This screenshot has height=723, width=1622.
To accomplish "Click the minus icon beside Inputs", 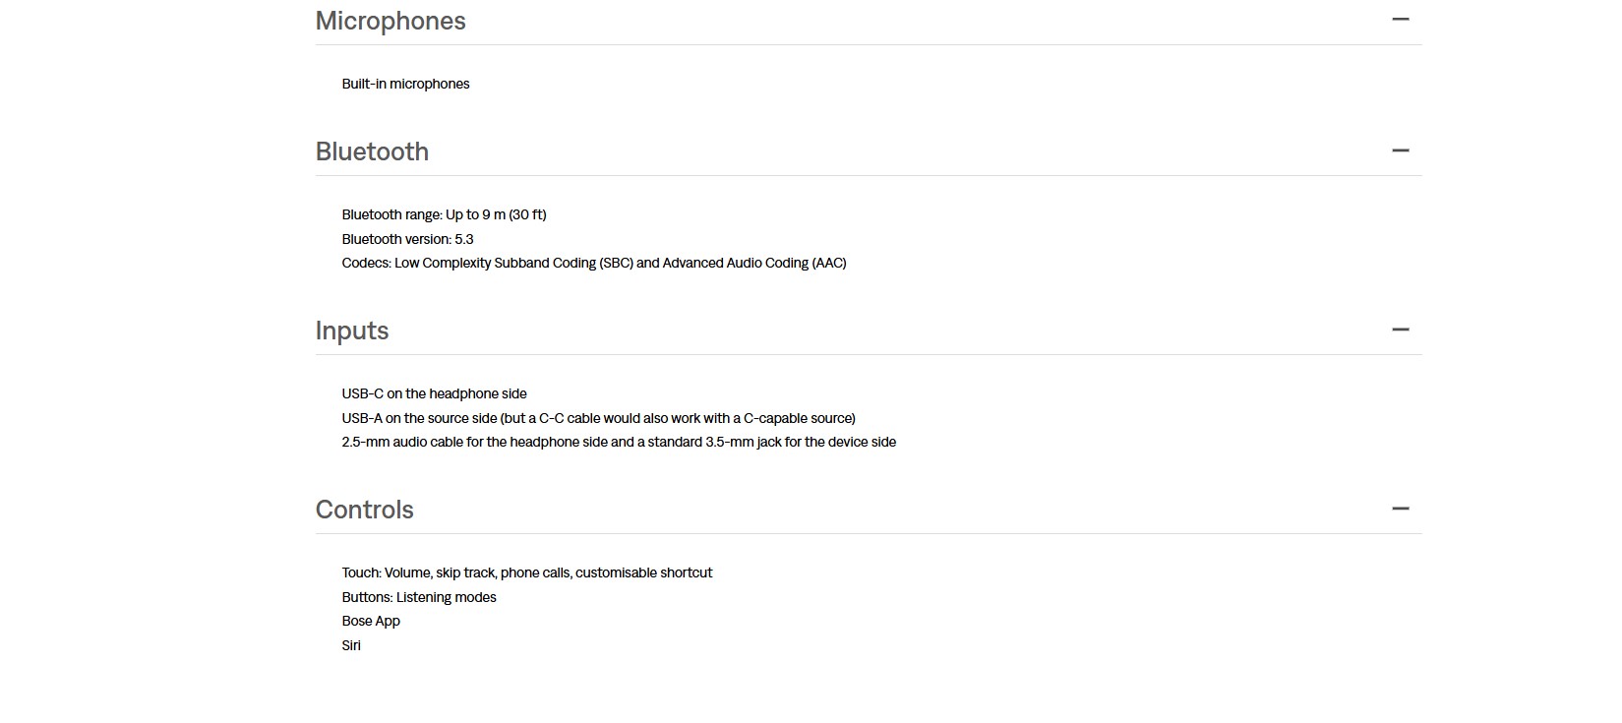I will pyautogui.click(x=1400, y=330).
